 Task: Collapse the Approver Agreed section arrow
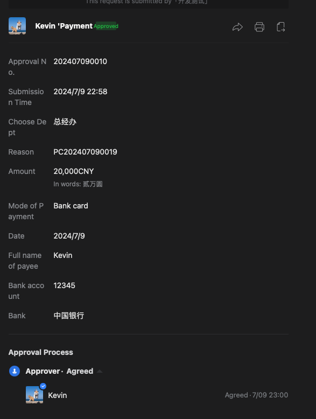(x=100, y=371)
